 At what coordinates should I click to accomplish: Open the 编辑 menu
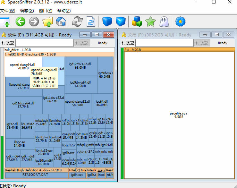coord(27,11)
